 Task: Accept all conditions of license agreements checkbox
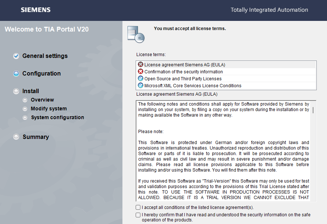tap(138, 208)
